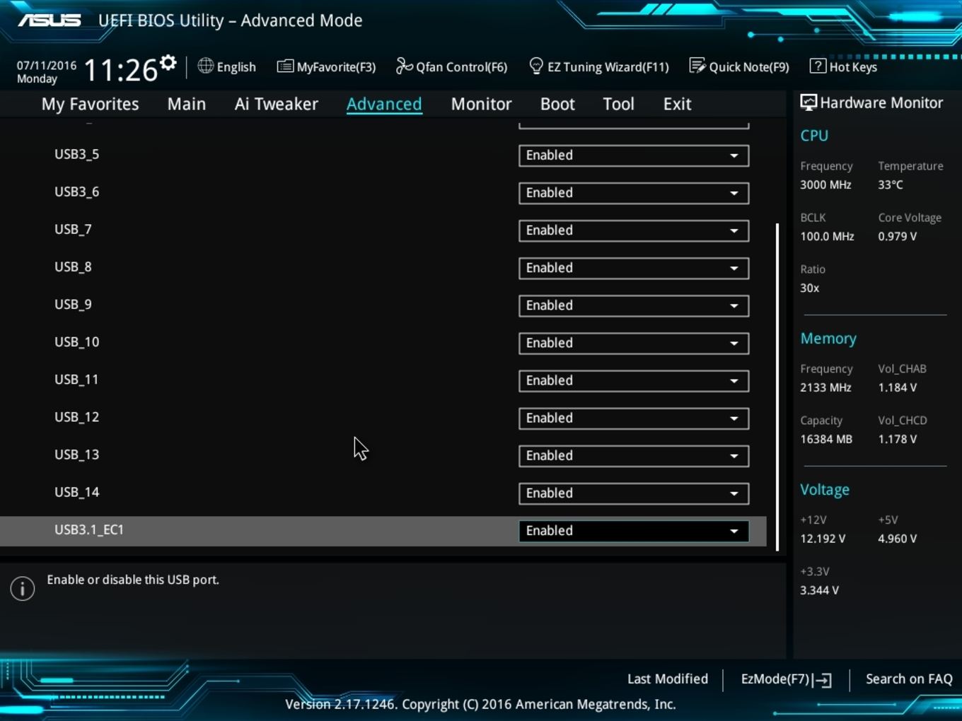Click the Hardware Monitor screen icon
Screen dimensions: 962x721
click(809, 102)
